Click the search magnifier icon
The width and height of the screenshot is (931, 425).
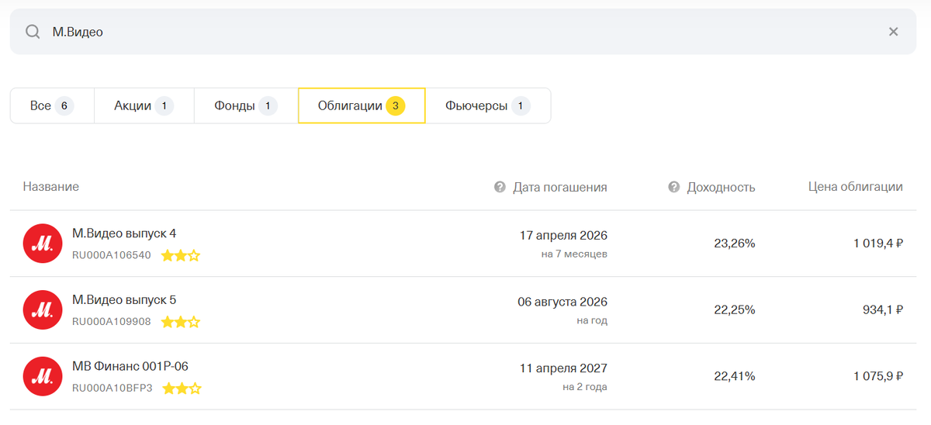pos(32,32)
